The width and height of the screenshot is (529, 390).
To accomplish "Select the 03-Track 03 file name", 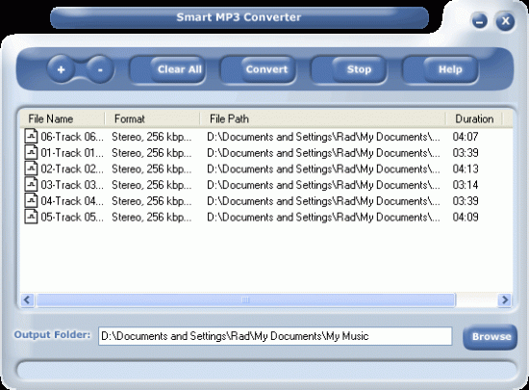I will pyautogui.click(x=72, y=185).
